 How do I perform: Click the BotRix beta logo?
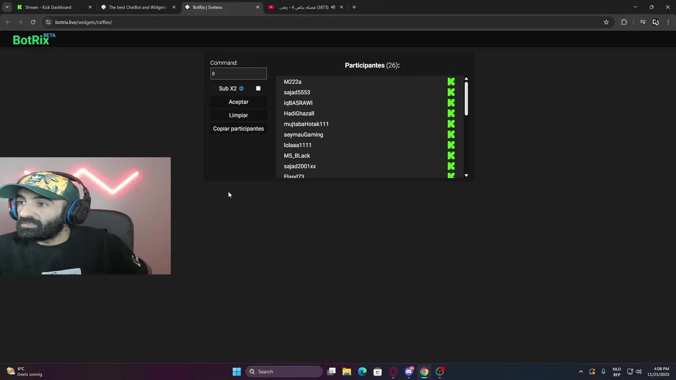click(x=34, y=39)
